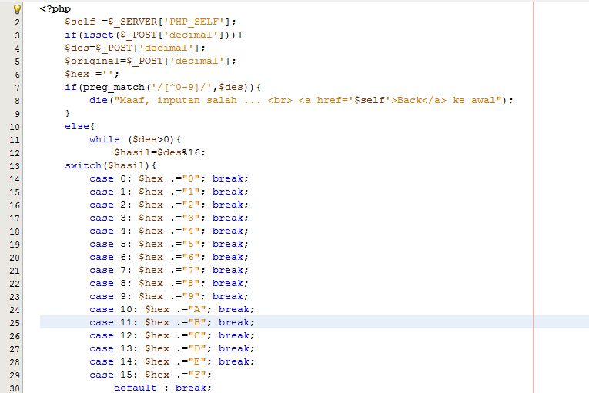Click the case 1 line
The image size is (589, 393).
(x=169, y=192)
